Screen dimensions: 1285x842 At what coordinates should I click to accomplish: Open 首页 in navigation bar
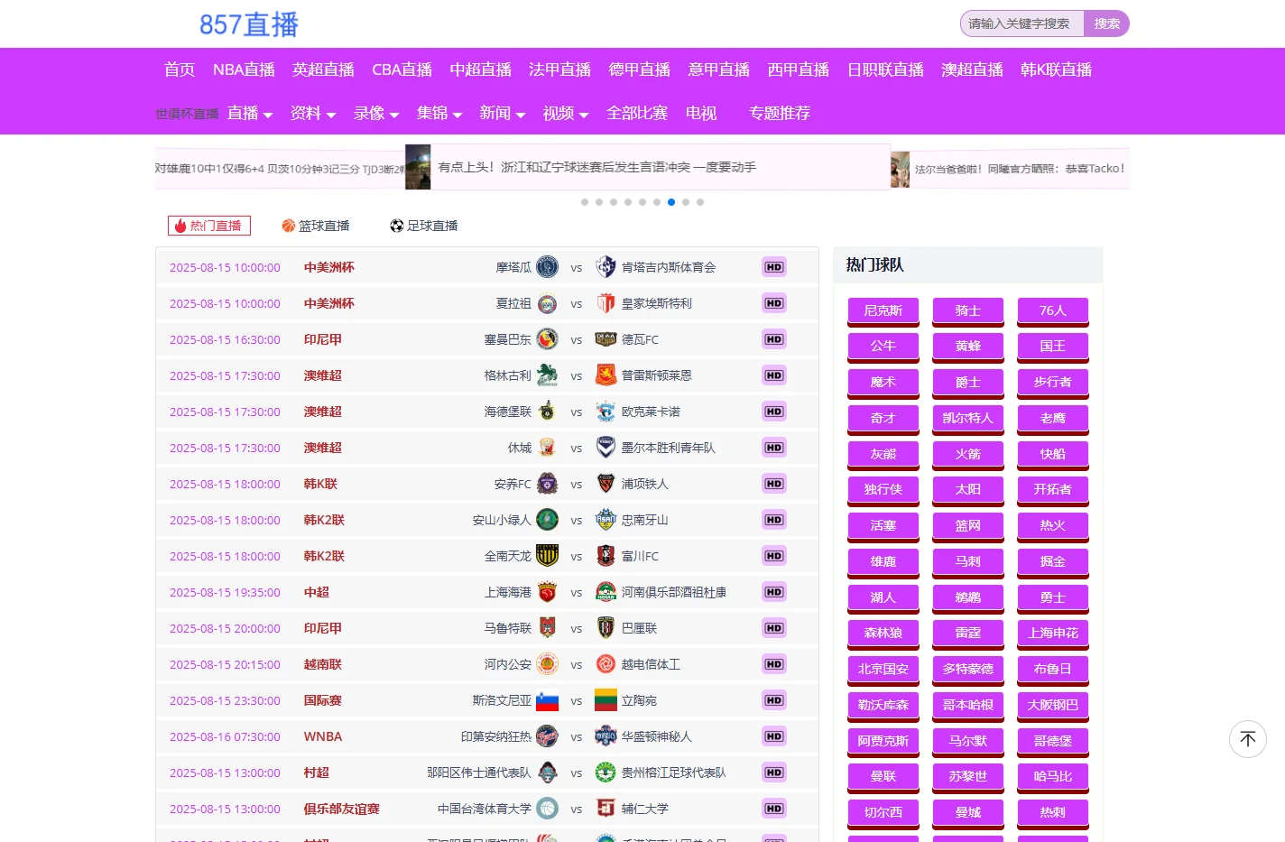tap(180, 69)
